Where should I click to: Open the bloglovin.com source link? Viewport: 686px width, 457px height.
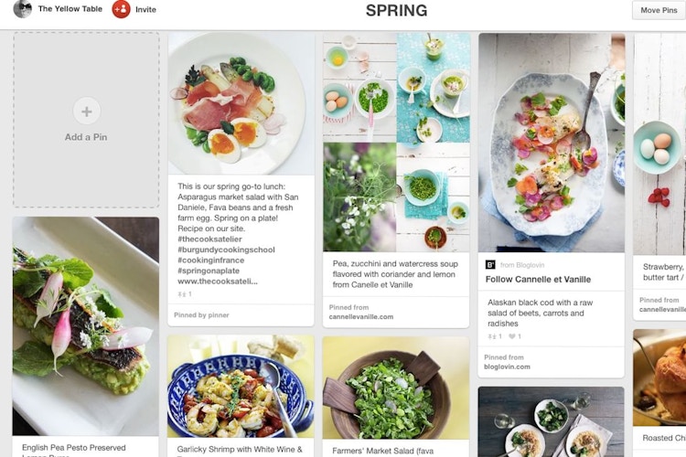click(507, 367)
